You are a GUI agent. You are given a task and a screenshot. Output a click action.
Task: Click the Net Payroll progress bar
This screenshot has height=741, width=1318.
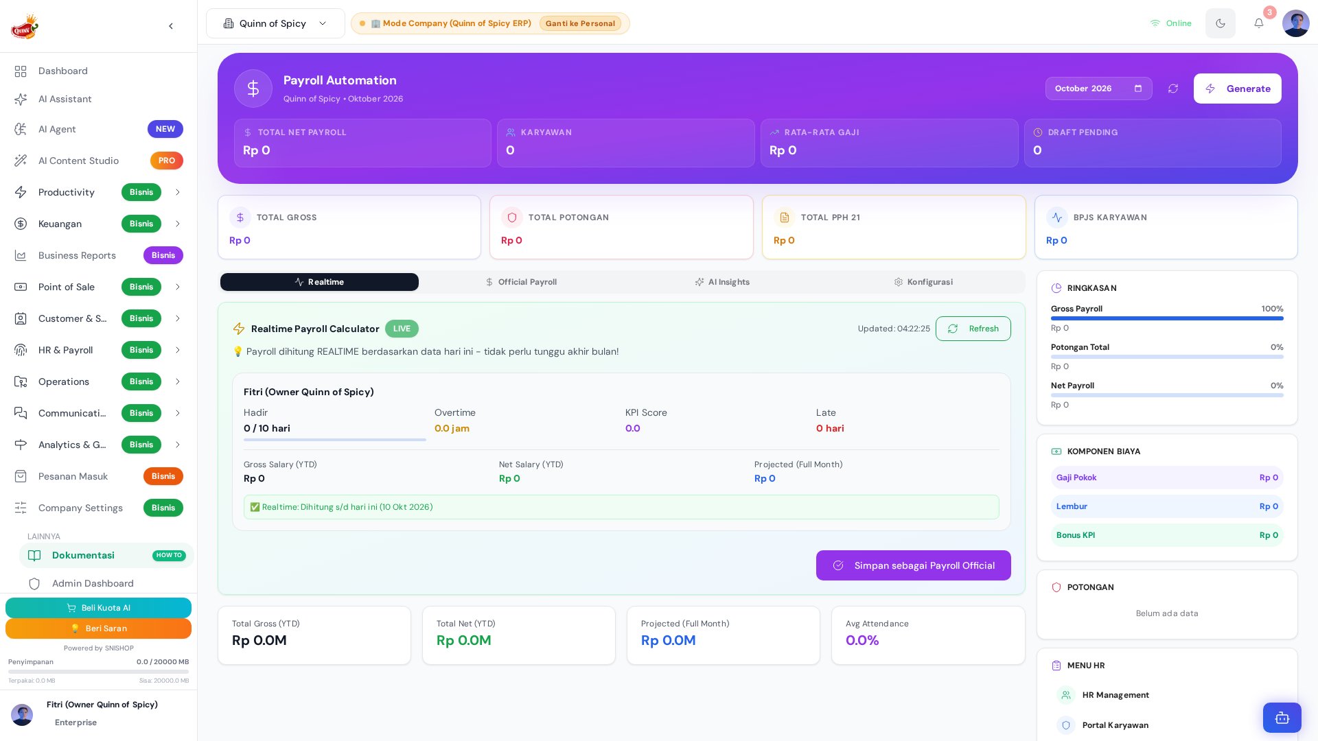point(1167,395)
